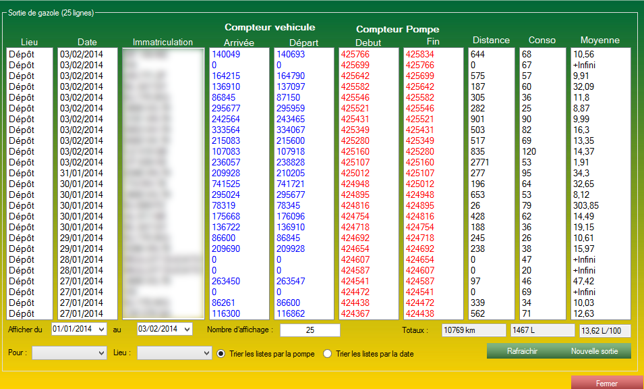Click the Nombre d'affichage input field
This screenshot has width=644, height=389.
click(311, 330)
